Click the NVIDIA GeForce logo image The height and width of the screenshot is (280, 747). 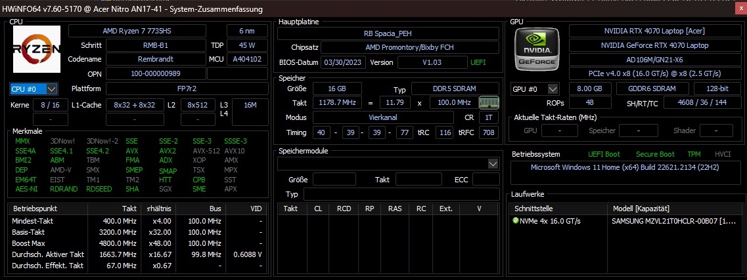coord(538,48)
